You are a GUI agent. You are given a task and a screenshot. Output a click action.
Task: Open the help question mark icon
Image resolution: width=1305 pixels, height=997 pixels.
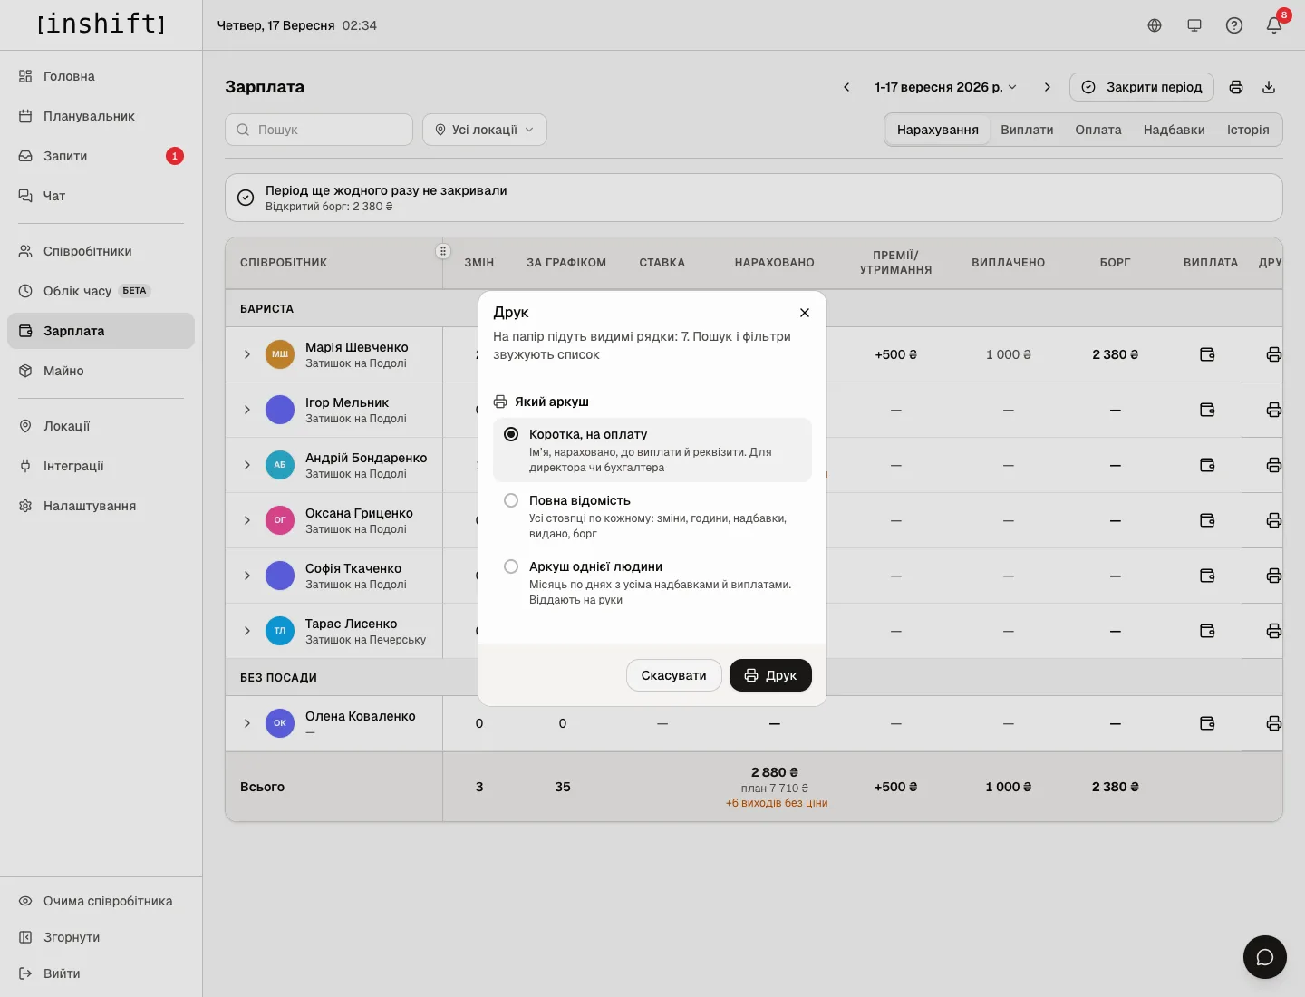pos(1234,25)
